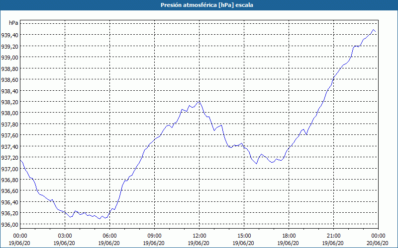
Task: Click the 09:00 time label on x-axis
Action: 155,236
